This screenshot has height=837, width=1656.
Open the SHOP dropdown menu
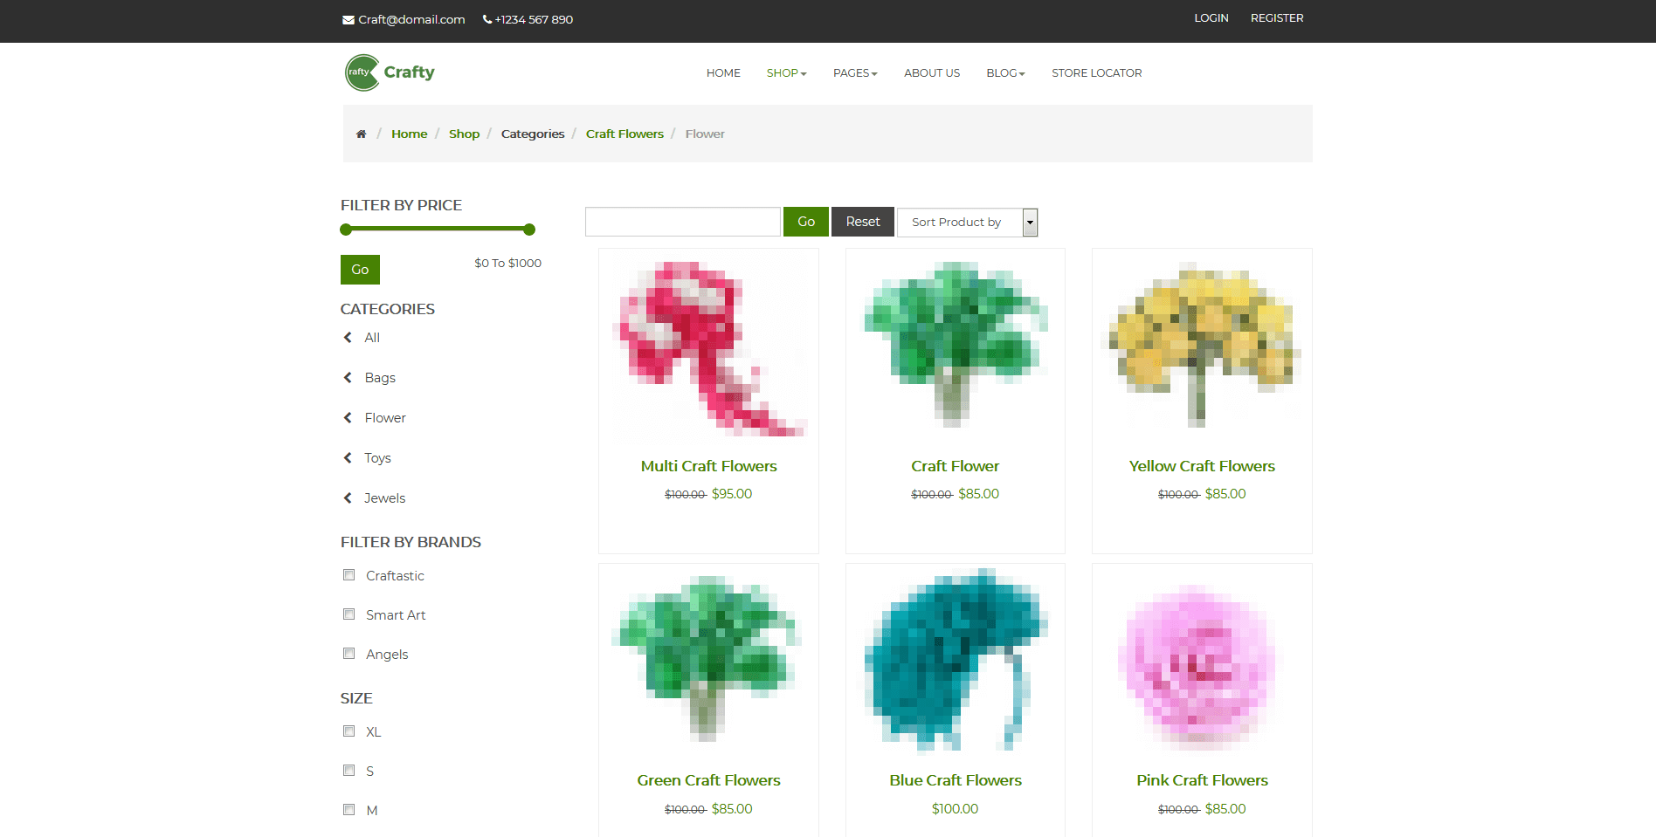click(x=785, y=73)
